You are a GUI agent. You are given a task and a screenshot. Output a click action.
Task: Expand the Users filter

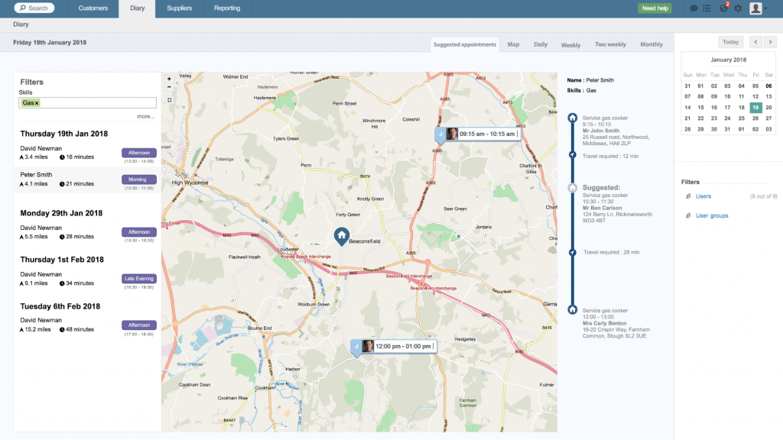click(x=703, y=196)
